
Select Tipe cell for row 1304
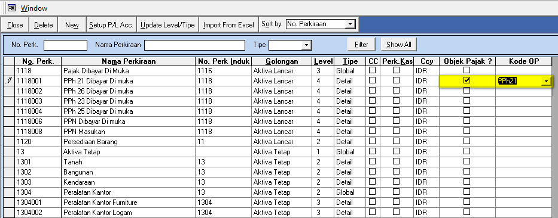coord(350,192)
